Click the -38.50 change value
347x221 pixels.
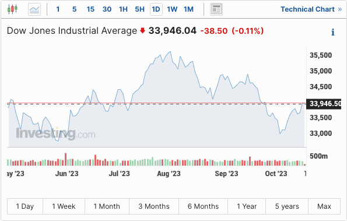214,31
